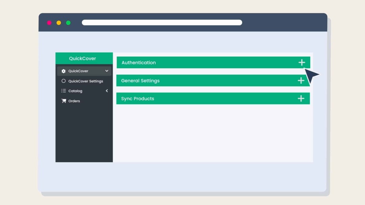
Task: Open the General Settings panel header
Action: 213,80
